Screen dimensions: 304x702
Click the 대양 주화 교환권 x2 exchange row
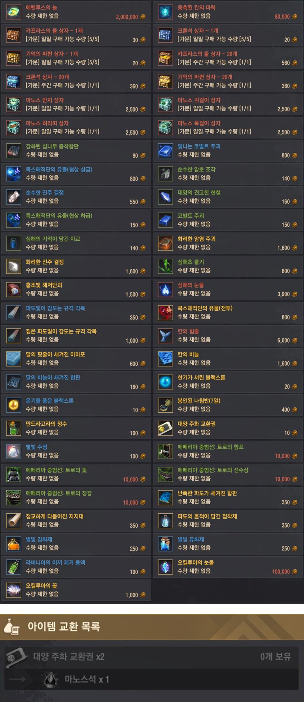[152, 657]
